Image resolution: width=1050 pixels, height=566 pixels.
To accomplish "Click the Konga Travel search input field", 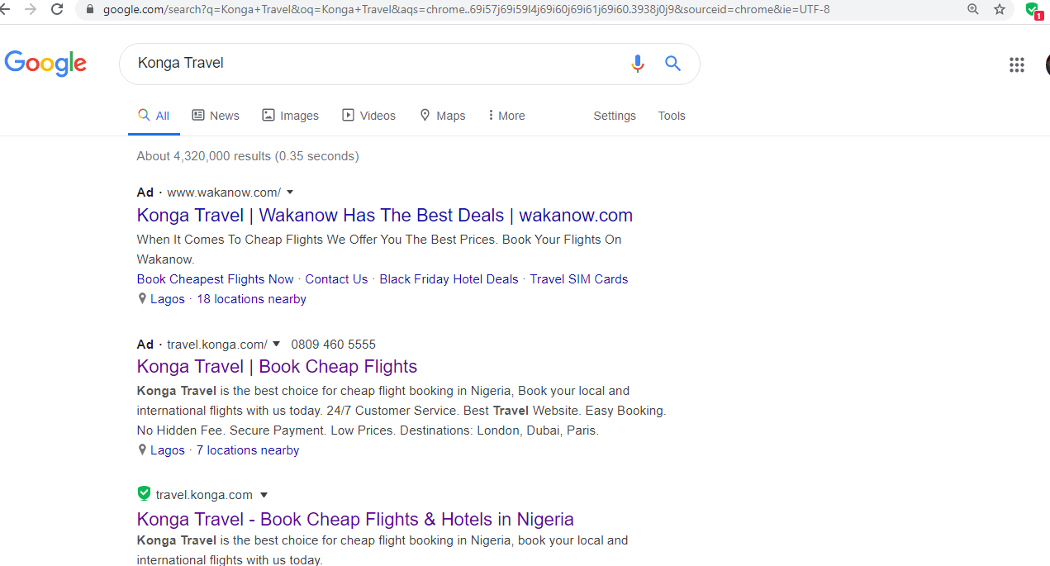I will click(376, 64).
